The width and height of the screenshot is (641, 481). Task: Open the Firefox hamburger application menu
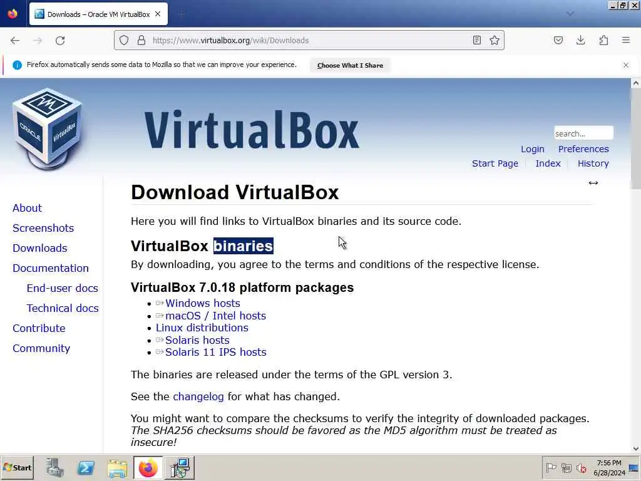point(626,40)
